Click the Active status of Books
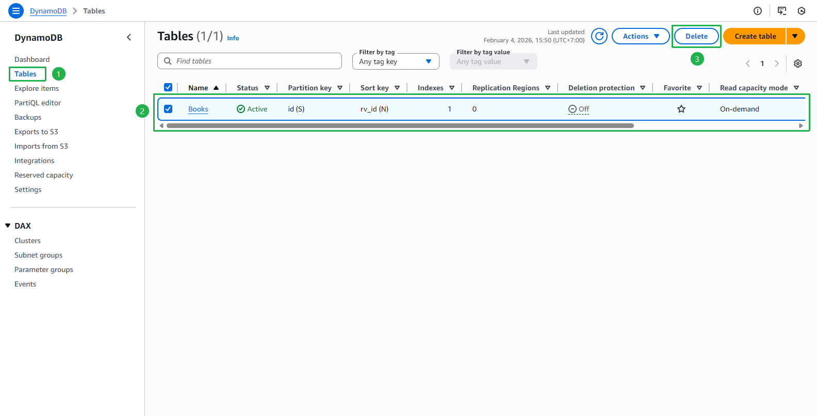This screenshot has height=416, width=817. point(252,109)
